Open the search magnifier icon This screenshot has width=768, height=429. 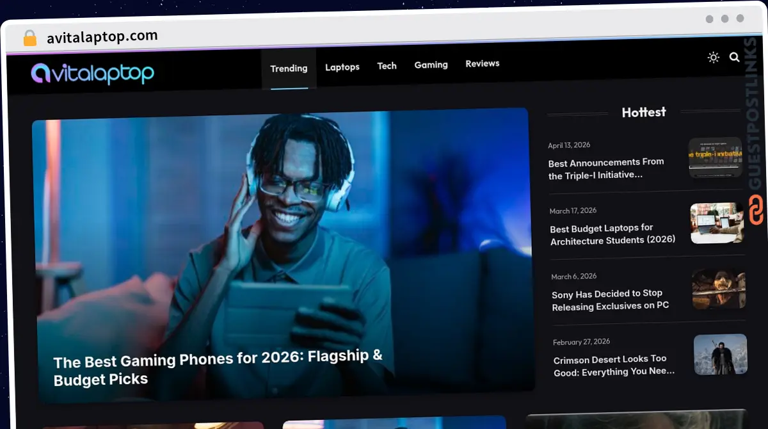[x=735, y=57]
